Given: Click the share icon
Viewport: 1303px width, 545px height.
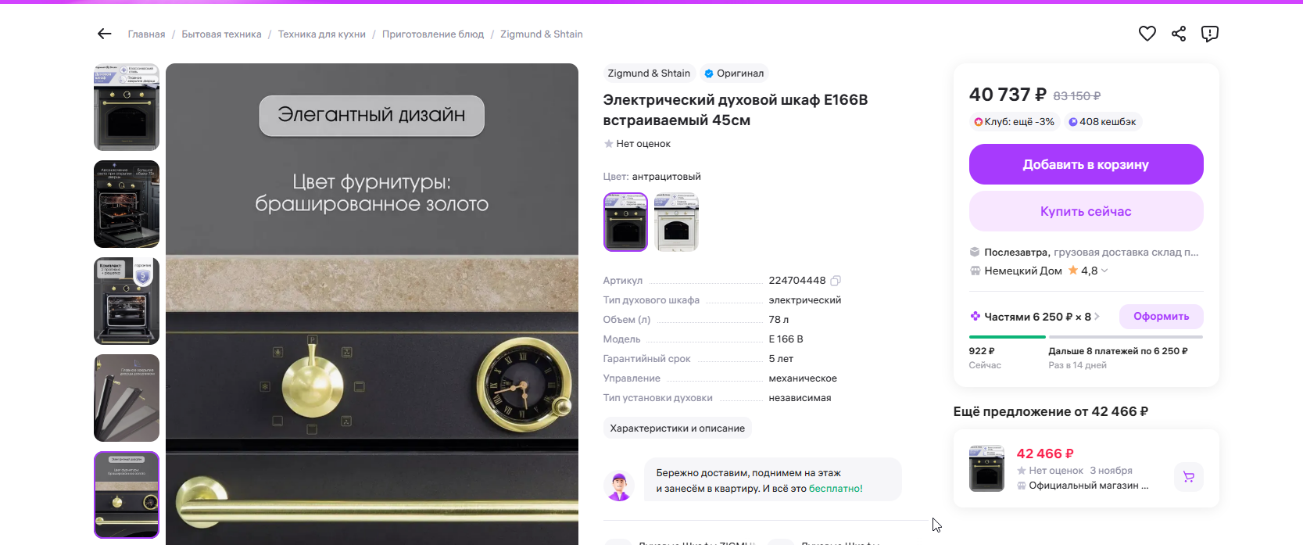Looking at the screenshot, I should (x=1179, y=34).
